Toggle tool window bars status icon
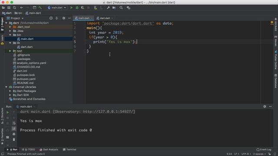 [3, 154]
